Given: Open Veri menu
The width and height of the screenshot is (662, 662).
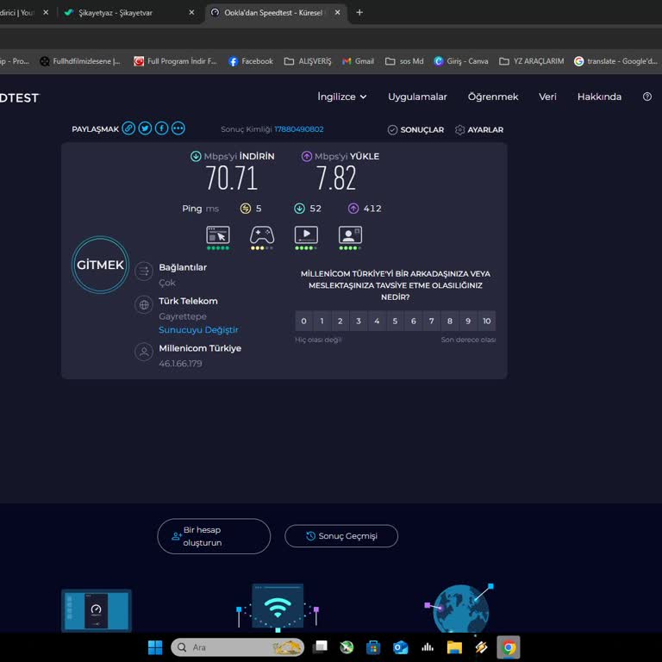Looking at the screenshot, I should click(547, 97).
